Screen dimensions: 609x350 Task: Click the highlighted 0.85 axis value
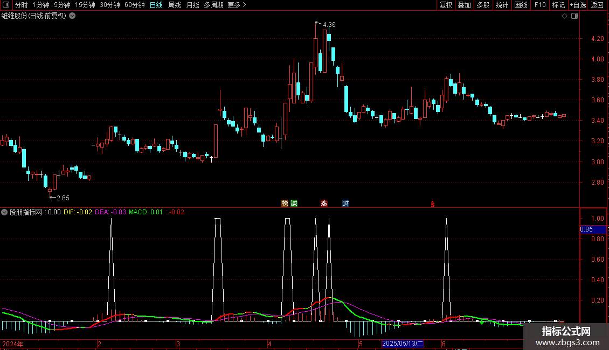593,229
